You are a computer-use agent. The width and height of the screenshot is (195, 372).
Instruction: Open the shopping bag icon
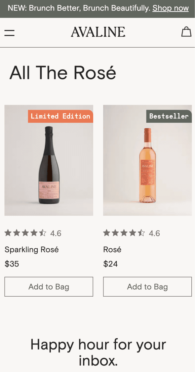[186, 32]
